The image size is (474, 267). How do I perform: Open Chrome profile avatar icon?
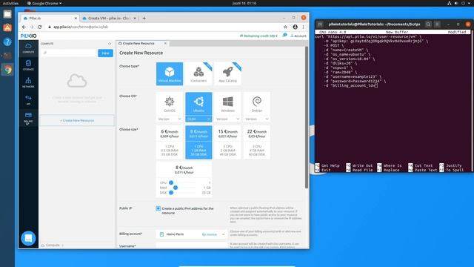click(x=295, y=27)
